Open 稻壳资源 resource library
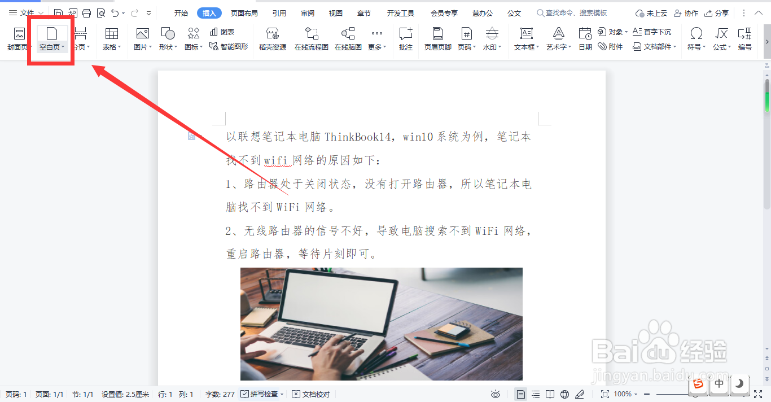 tap(273, 39)
